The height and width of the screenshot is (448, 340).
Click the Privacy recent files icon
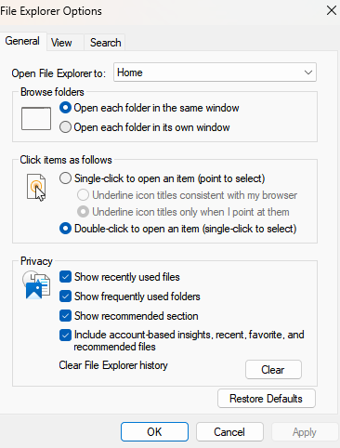[36, 285]
